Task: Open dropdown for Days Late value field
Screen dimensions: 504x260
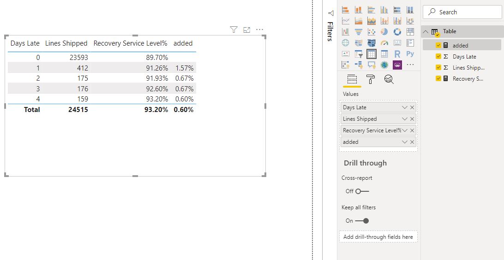Action: point(405,107)
